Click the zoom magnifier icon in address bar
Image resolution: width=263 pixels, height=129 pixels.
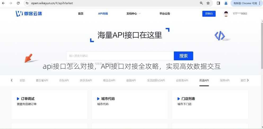point(202,3)
